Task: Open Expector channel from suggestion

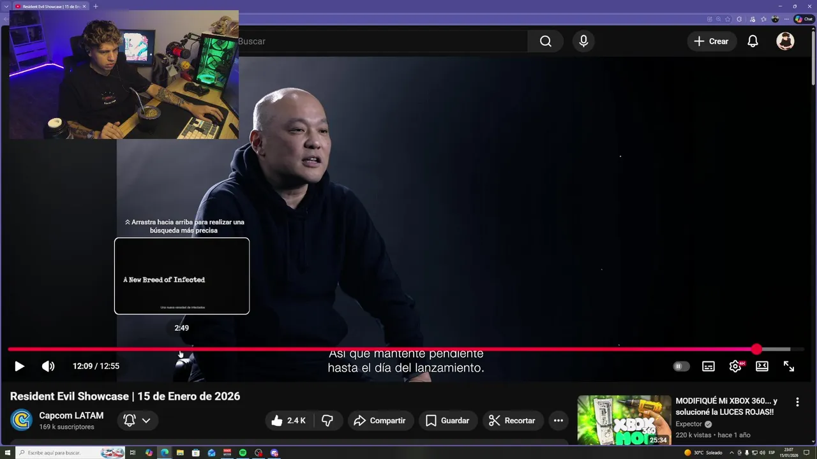Action: click(689, 424)
